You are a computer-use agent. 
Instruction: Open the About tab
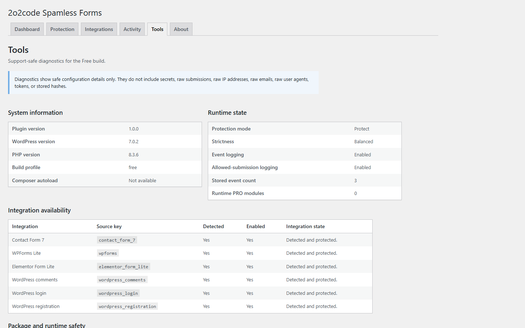point(181,29)
